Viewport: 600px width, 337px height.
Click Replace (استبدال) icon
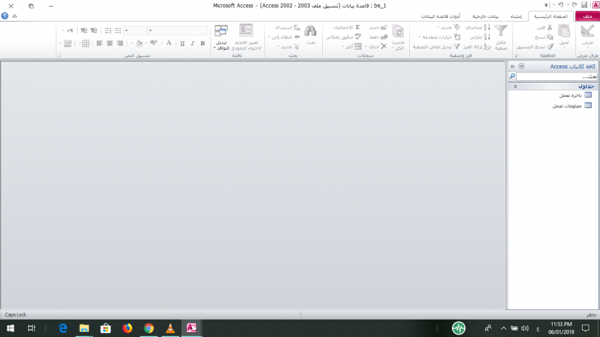coord(297,28)
